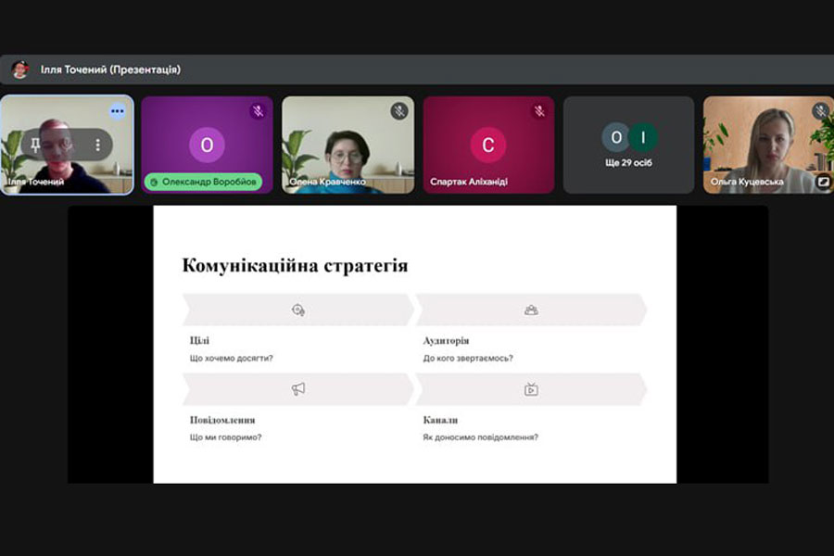The height and width of the screenshot is (556, 834).
Task: Click the Повідомлення label on the slide
Action: tap(222, 420)
